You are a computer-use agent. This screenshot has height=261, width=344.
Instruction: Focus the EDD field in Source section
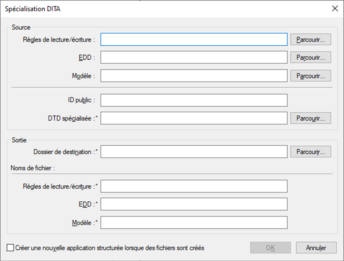click(x=194, y=58)
